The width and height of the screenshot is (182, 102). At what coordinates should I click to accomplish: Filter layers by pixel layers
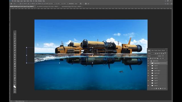click(156, 54)
